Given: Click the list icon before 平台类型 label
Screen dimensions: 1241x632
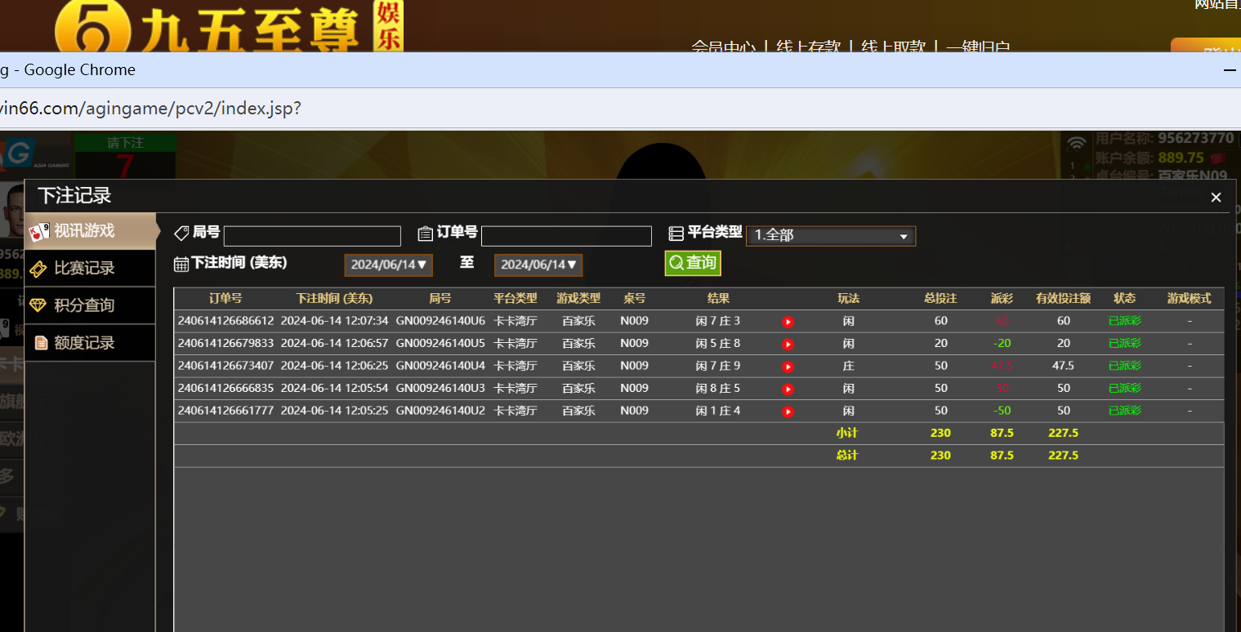Looking at the screenshot, I should pyautogui.click(x=676, y=233).
